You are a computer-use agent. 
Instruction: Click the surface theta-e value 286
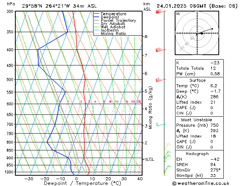pyautogui.click(x=215, y=97)
